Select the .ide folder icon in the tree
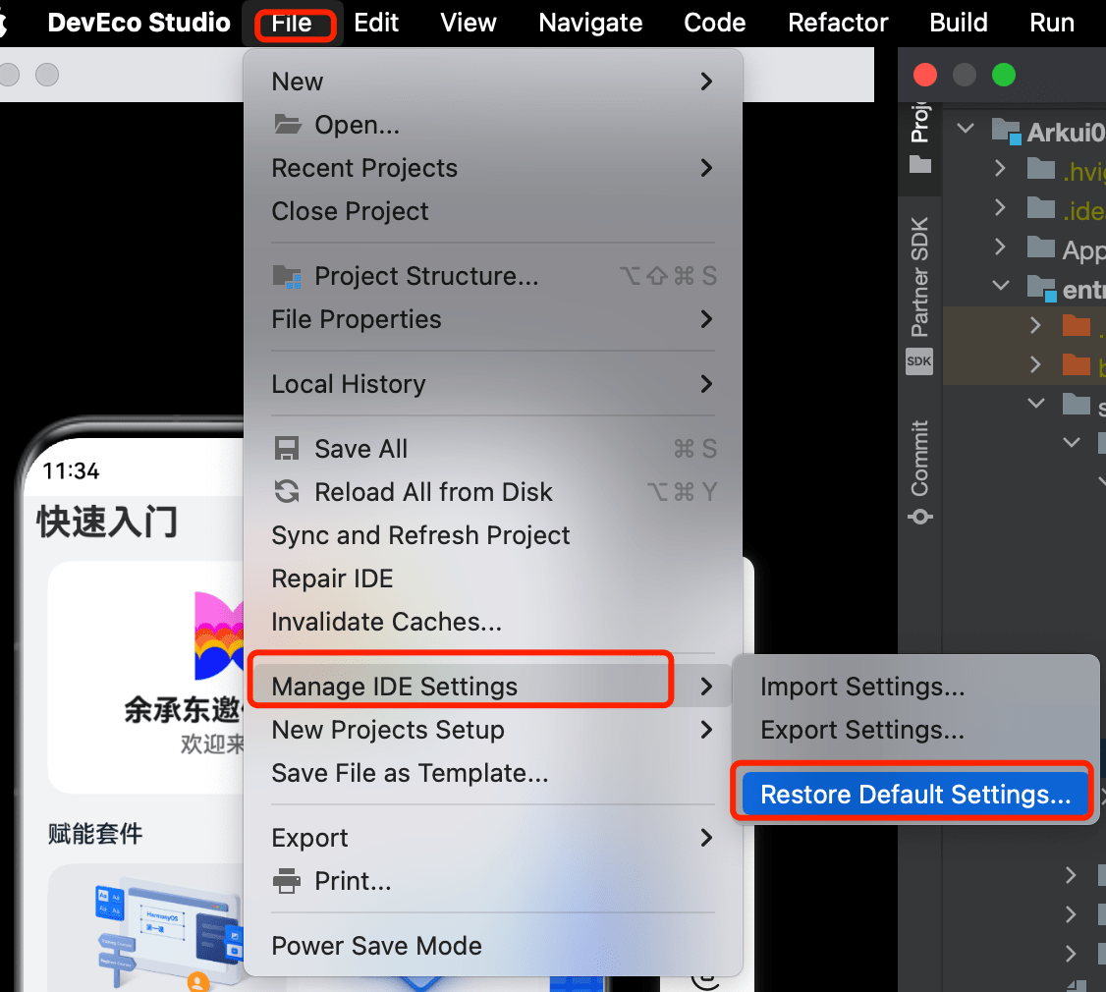Screen dimensions: 1106x992 click(x=1041, y=209)
